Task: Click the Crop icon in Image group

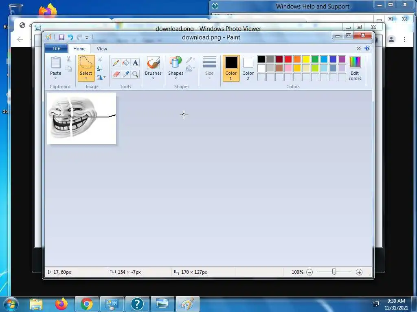Action: tap(99, 59)
